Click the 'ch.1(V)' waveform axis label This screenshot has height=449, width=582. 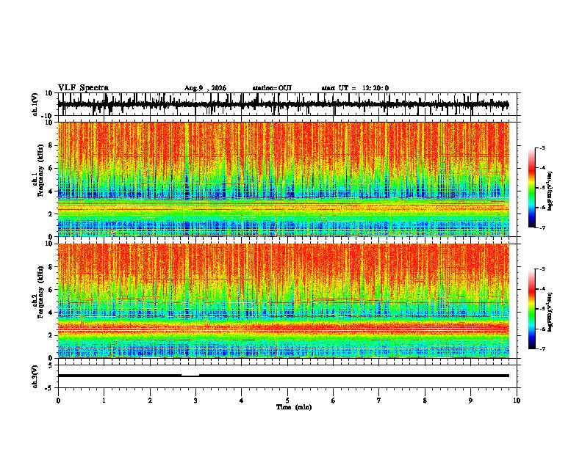point(35,104)
